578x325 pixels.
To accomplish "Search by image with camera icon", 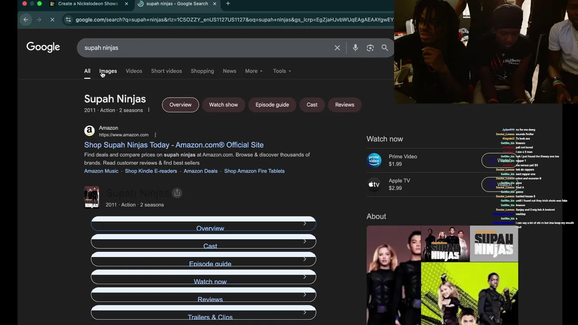I will (x=370, y=47).
